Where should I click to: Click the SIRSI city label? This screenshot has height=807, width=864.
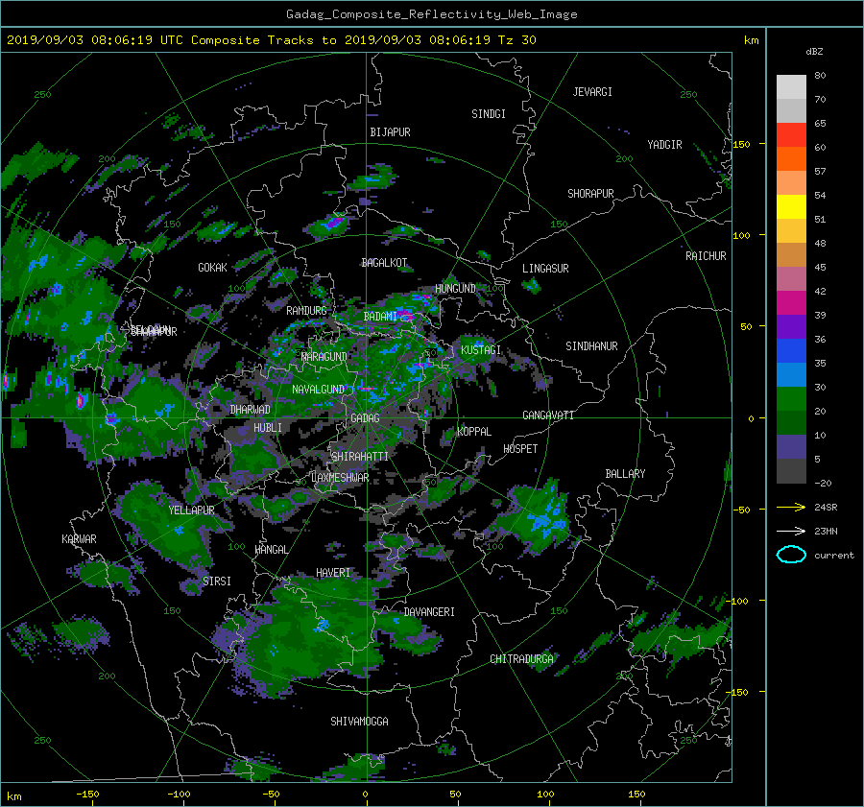click(217, 582)
